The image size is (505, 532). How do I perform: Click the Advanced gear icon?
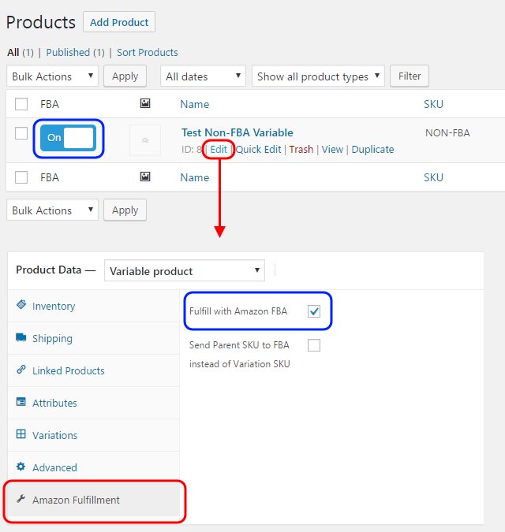point(21,467)
